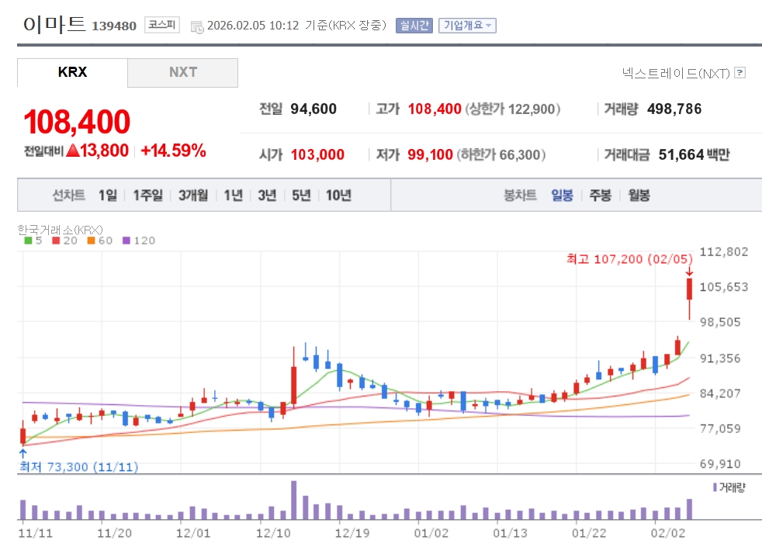Select 일봉 daily candle chart
Image resolution: width=762 pixels, height=554 pixels.
[562, 196]
